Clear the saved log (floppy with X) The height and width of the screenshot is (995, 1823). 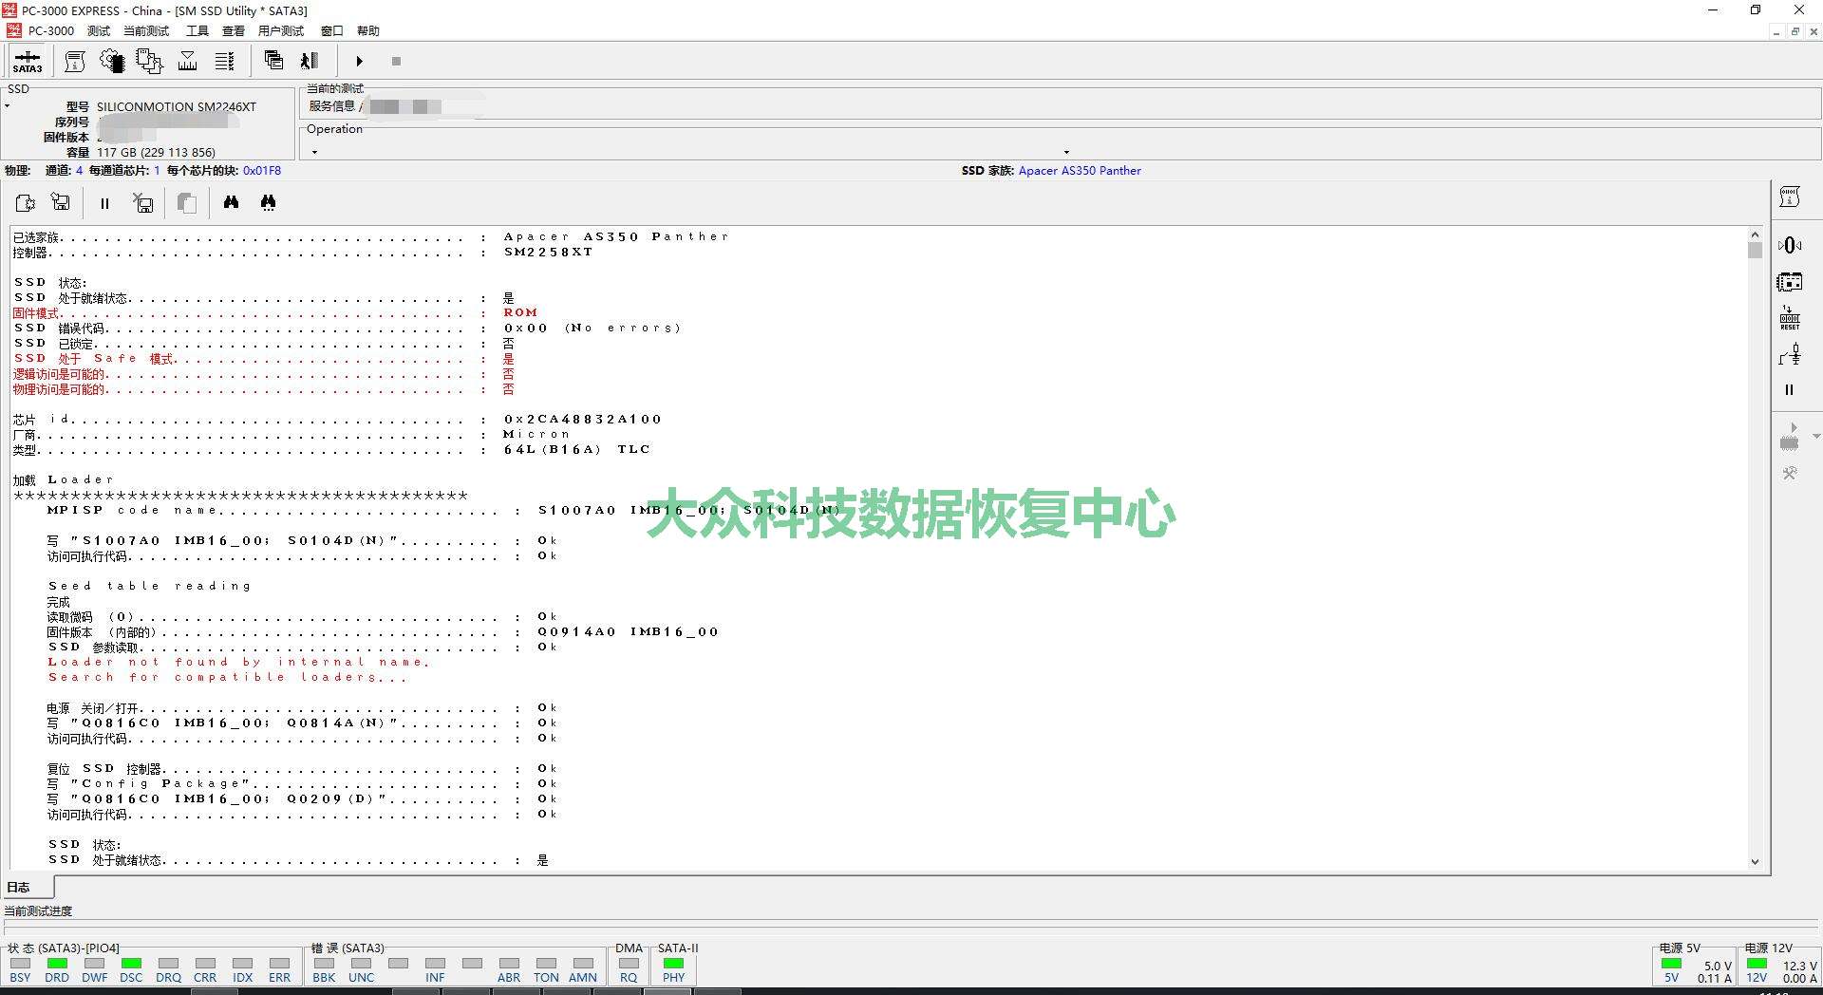pos(142,202)
